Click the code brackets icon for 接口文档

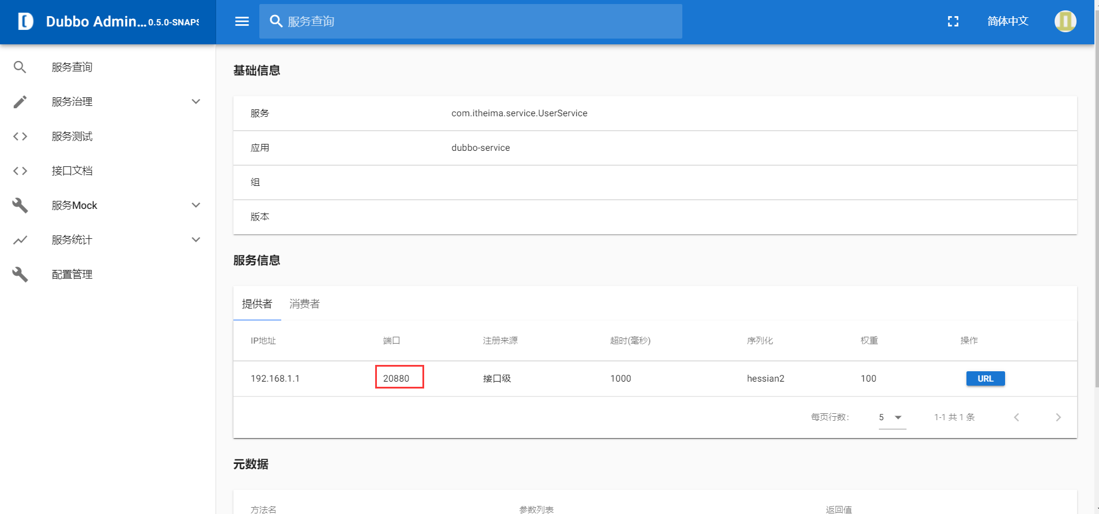[20, 171]
